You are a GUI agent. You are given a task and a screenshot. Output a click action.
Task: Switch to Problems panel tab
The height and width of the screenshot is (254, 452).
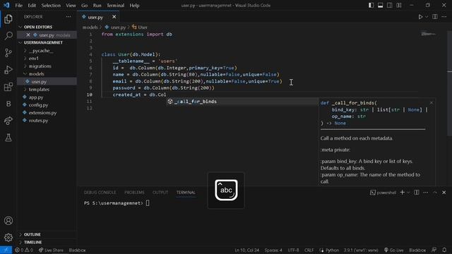point(134,193)
